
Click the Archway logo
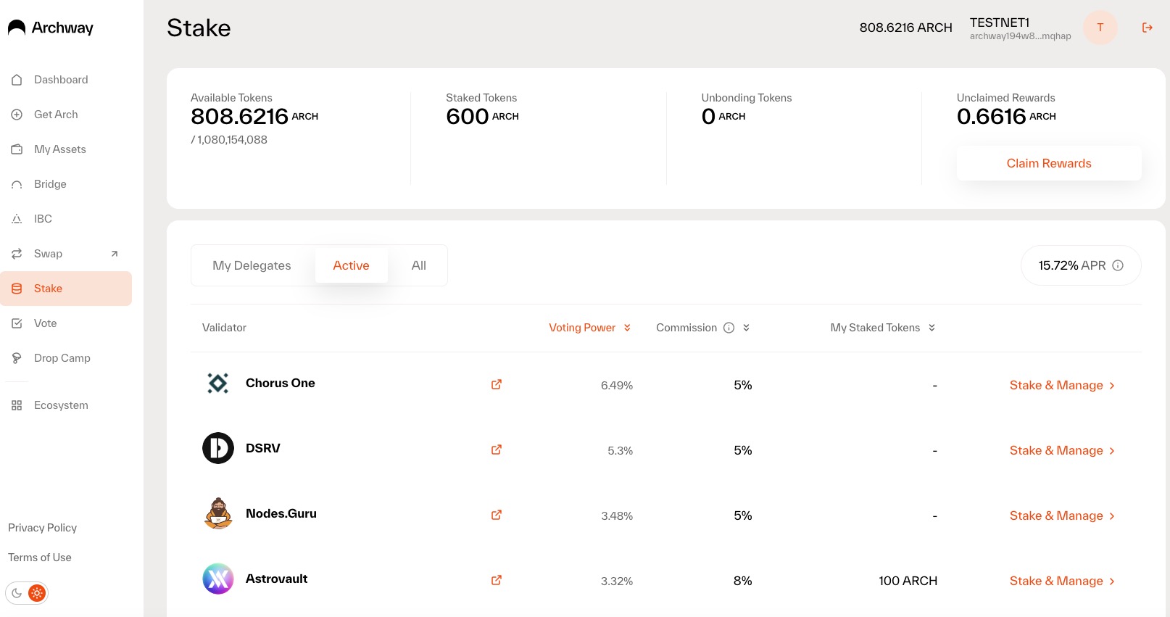[51, 28]
